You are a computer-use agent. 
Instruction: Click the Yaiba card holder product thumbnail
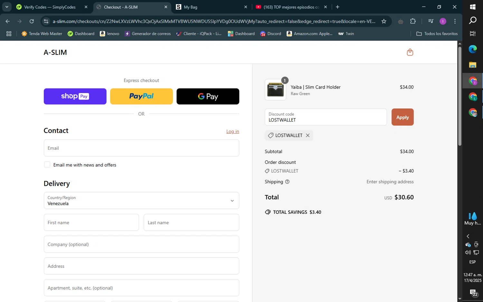(x=275, y=90)
